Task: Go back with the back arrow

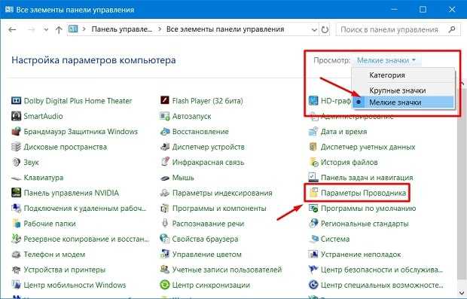Action: point(12,29)
